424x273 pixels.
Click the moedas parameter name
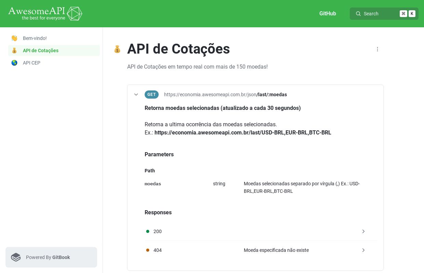(153, 184)
